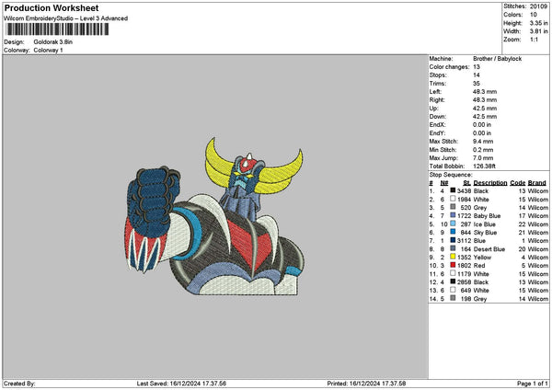This screenshot has height=390, width=552.
Task: Click the 'Red' description in stop 10
Action: click(479, 266)
